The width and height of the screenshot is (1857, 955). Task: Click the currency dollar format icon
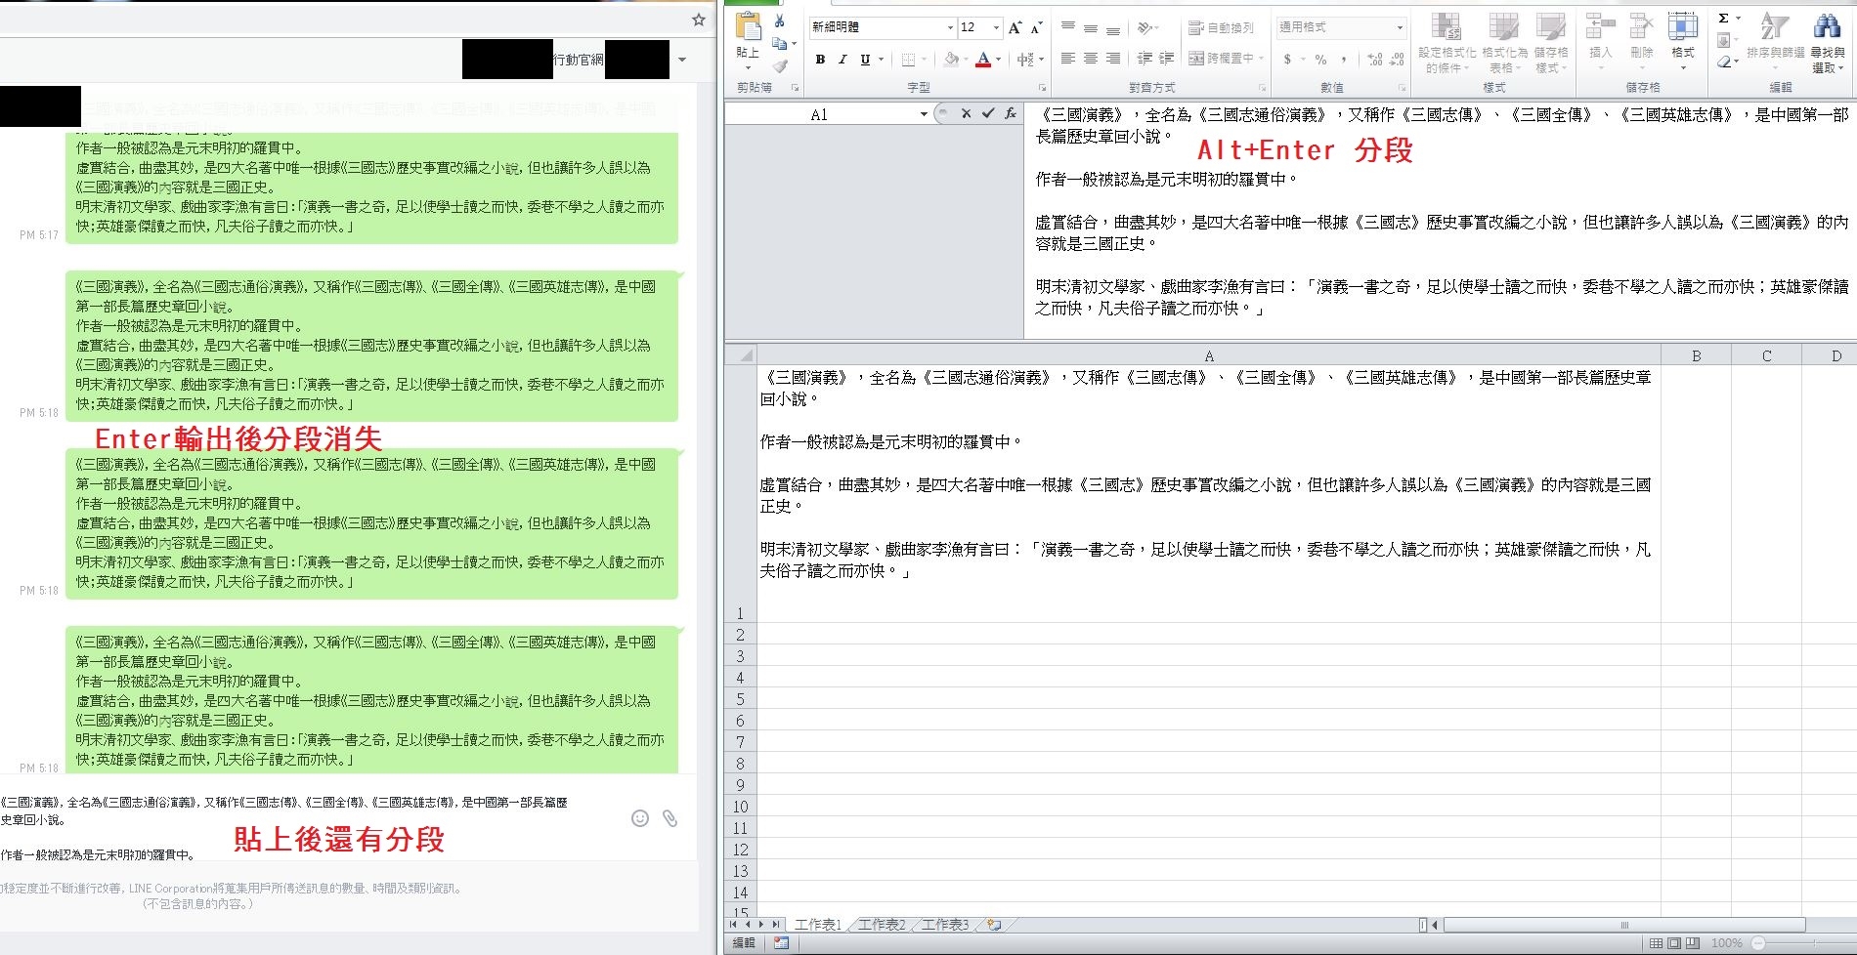coord(1288,60)
